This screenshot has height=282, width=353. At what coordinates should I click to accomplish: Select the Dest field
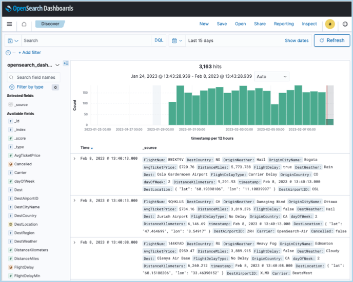click(x=18, y=190)
